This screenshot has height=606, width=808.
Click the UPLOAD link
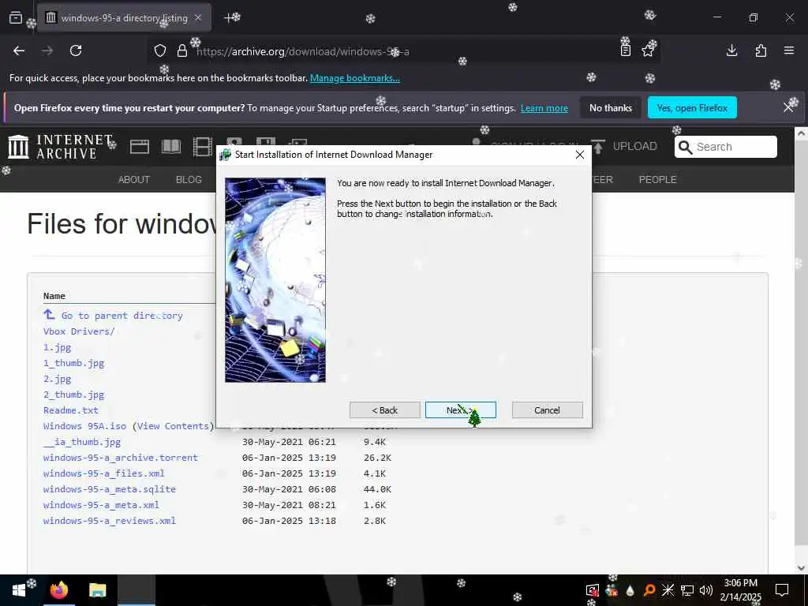tap(634, 146)
